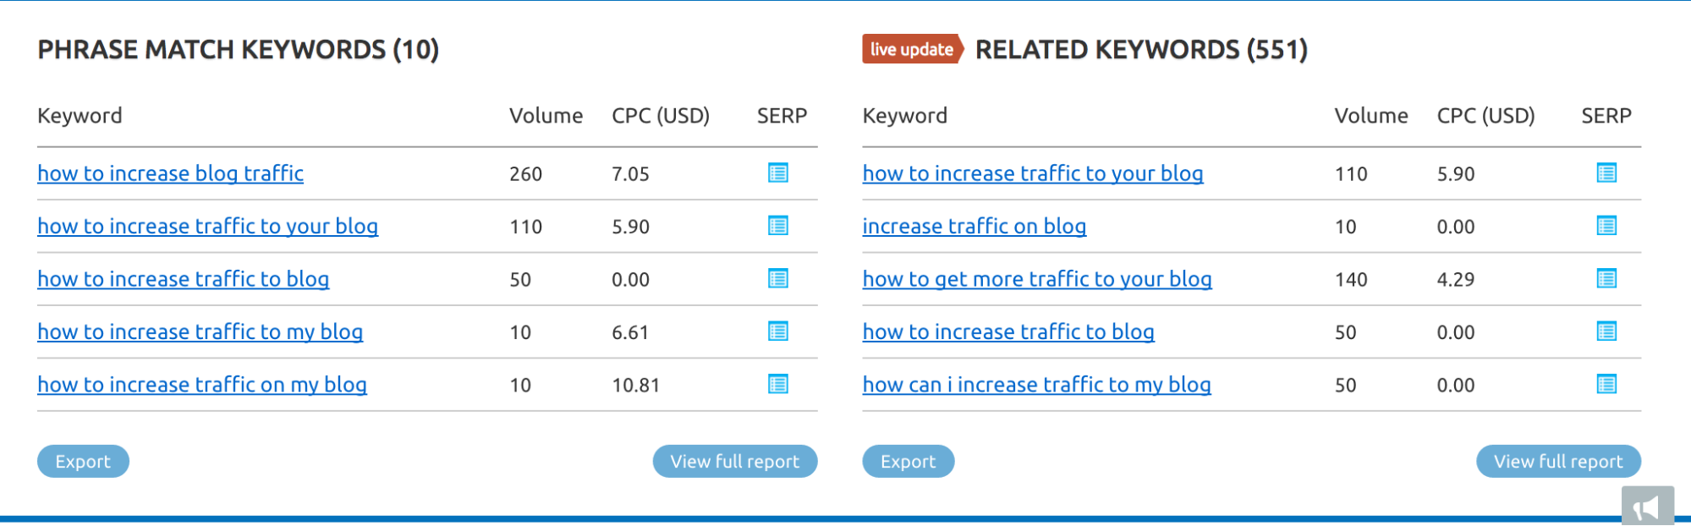
Task: View full report for related keywords
Action: 1558,462
